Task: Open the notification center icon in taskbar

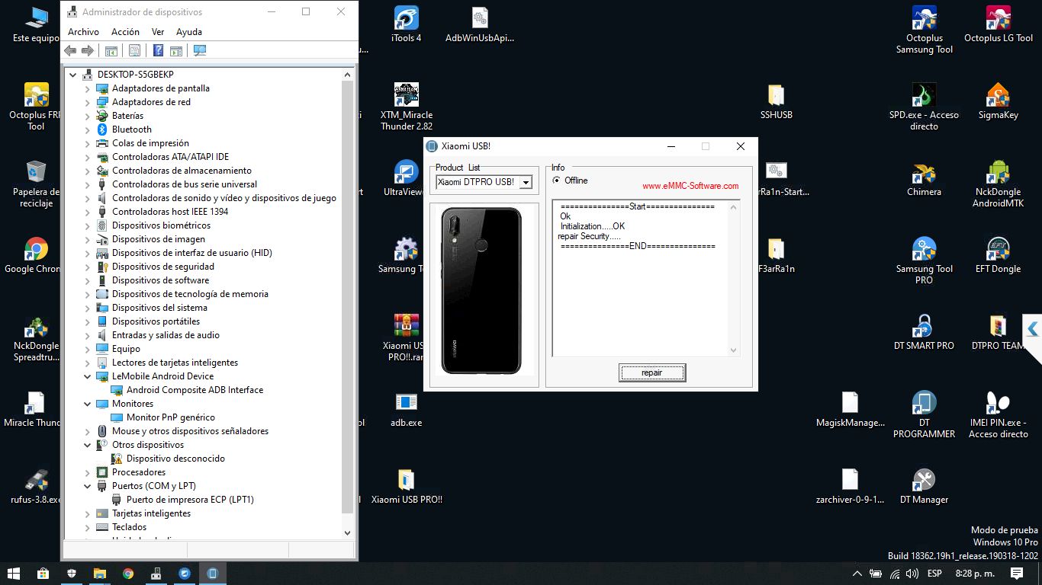Action: coord(1017,573)
